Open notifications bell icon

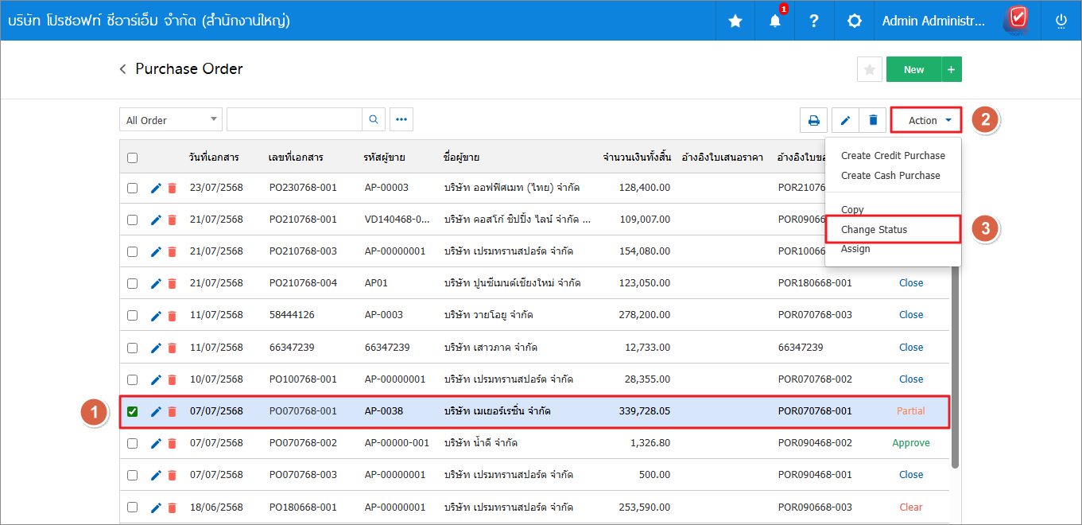point(775,21)
